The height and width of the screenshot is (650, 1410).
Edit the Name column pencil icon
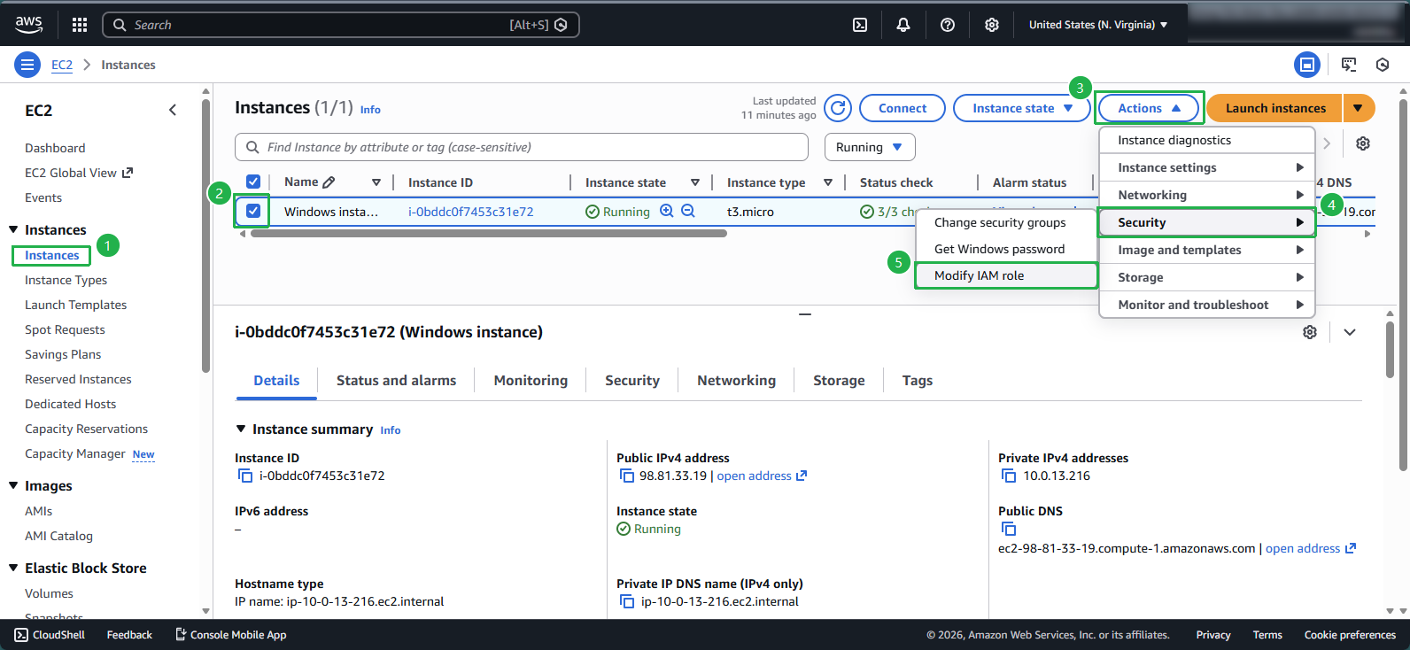coord(329,182)
